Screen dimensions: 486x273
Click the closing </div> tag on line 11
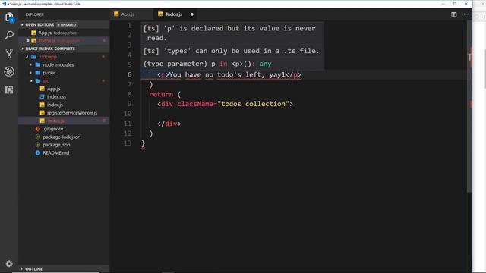169,124
